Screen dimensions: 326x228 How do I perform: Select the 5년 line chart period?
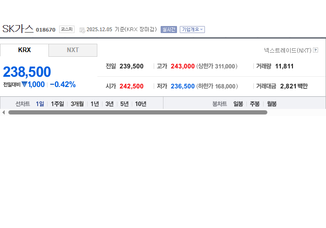pos(124,104)
